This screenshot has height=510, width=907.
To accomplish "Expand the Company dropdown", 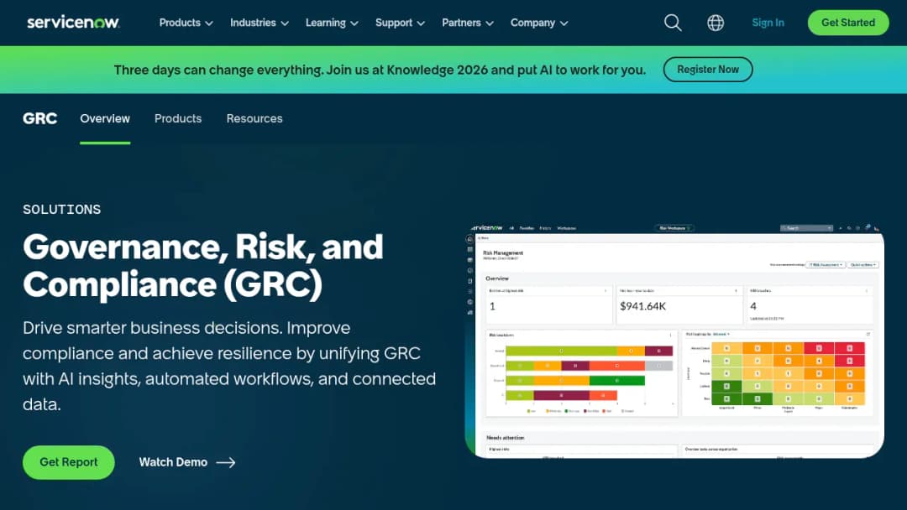I will pos(539,23).
